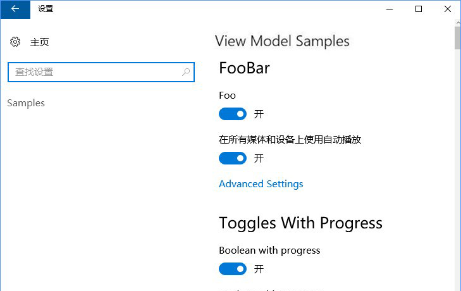The width and height of the screenshot is (461, 291).
Task: Turn off the Foo toggle switch
Action: 232,114
